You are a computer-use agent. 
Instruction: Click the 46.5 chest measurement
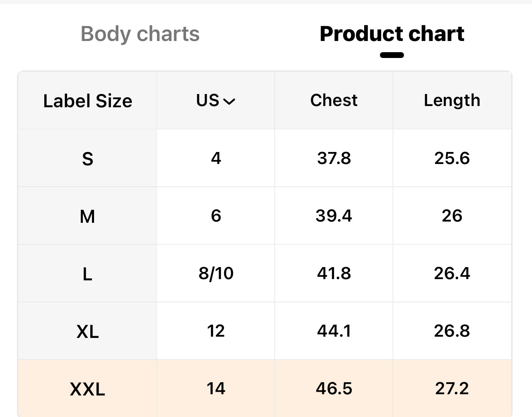(334, 388)
